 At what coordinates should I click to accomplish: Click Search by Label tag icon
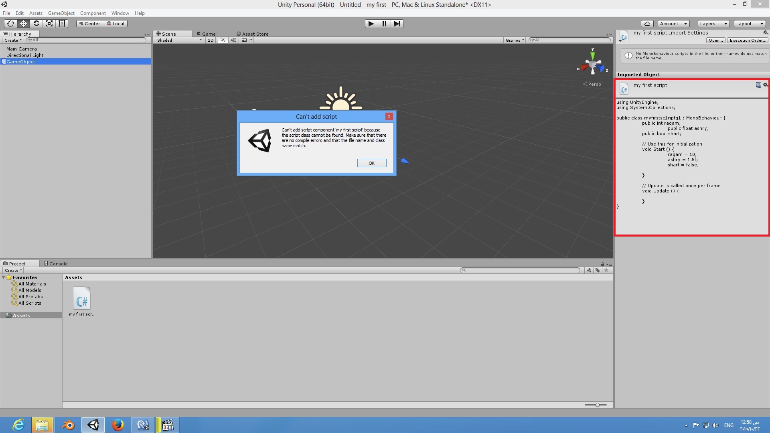(598, 270)
